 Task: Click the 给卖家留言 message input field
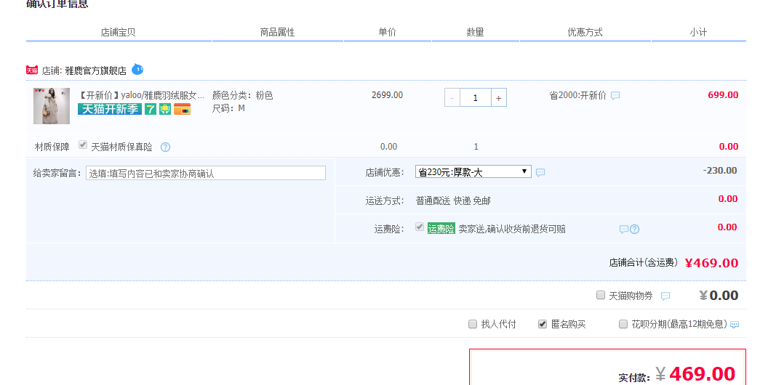(x=206, y=174)
